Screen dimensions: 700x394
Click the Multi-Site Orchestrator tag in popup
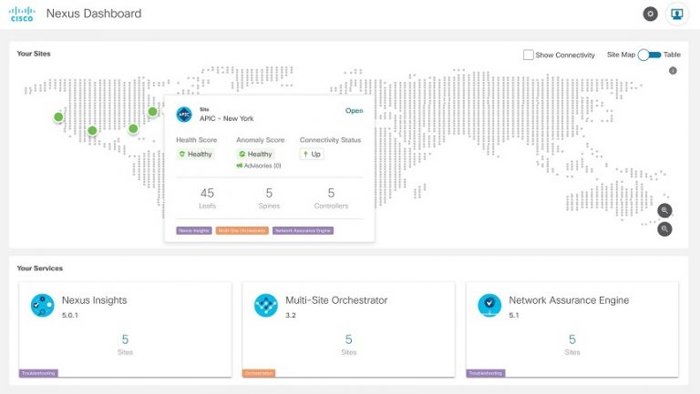(x=242, y=230)
